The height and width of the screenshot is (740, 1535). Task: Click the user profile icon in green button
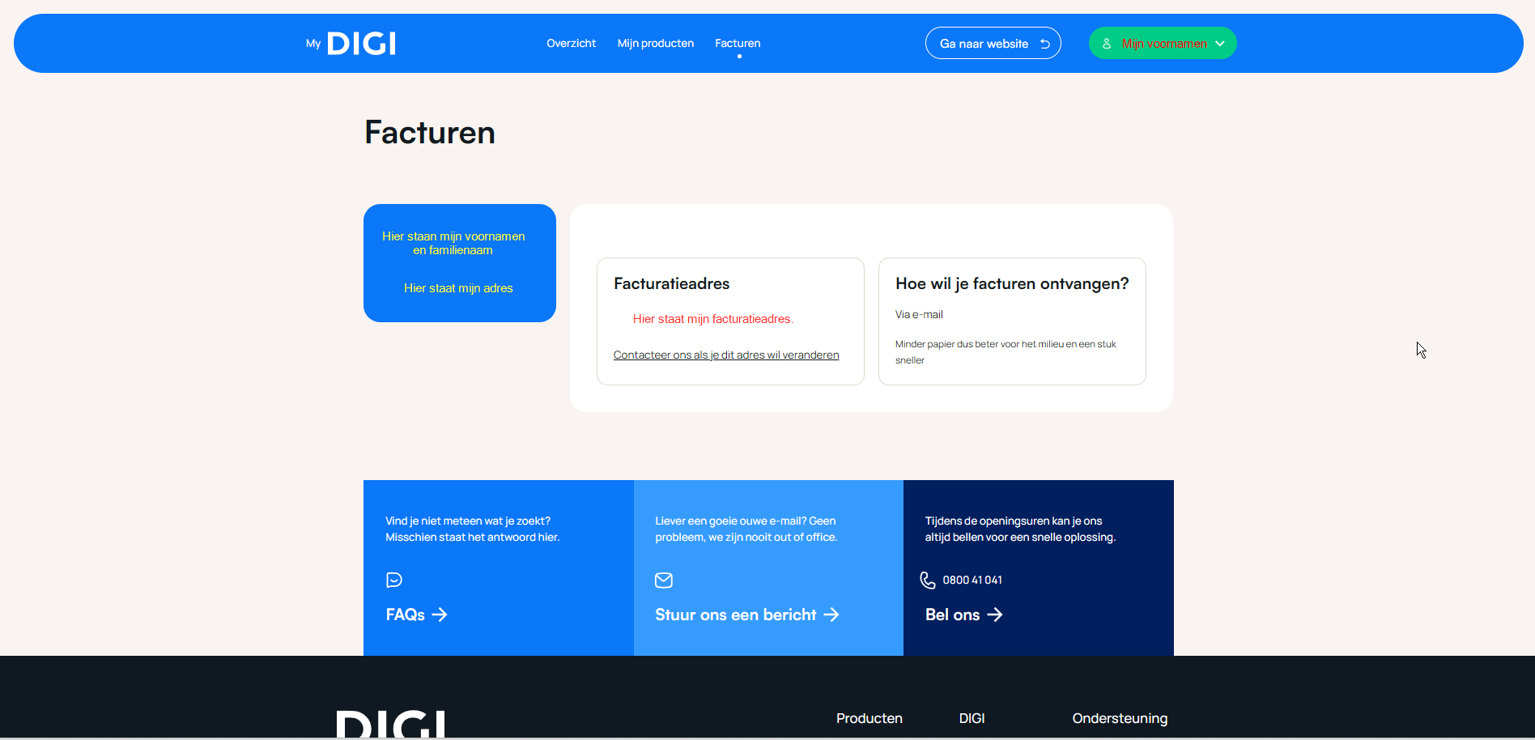pyautogui.click(x=1107, y=44)
